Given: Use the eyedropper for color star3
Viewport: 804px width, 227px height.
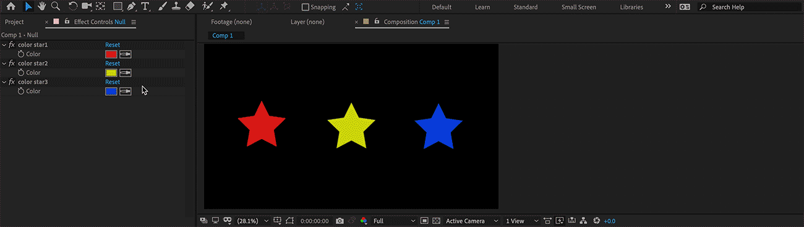Looking at the screenshot, I should point(126,92).
